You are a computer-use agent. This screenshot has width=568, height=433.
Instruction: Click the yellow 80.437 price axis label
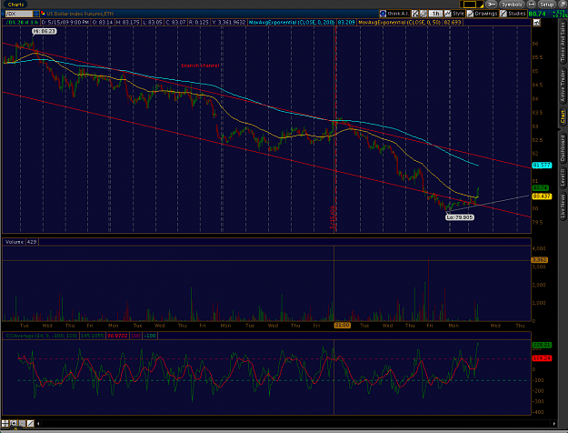coord(542,196)
